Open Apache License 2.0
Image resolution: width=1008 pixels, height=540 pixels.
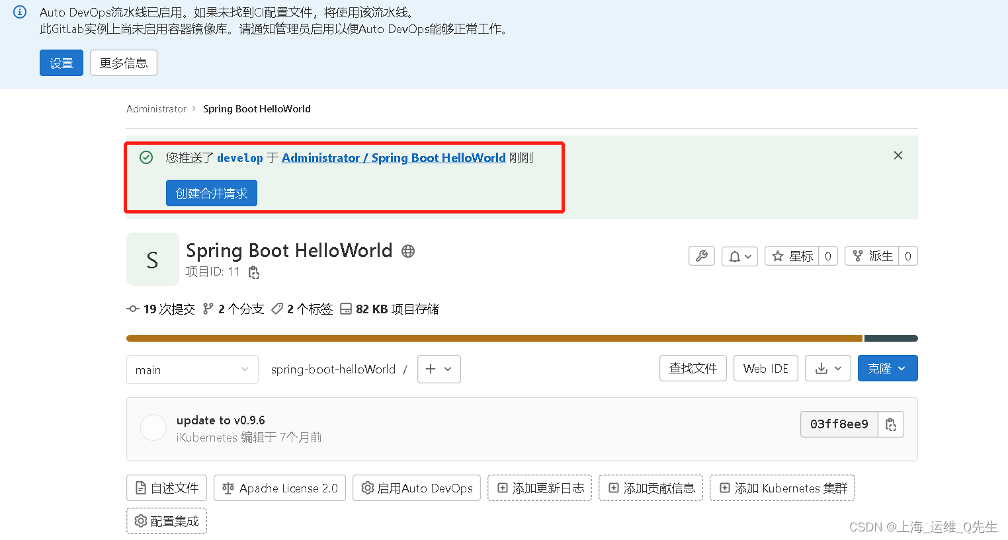[280, 488]
